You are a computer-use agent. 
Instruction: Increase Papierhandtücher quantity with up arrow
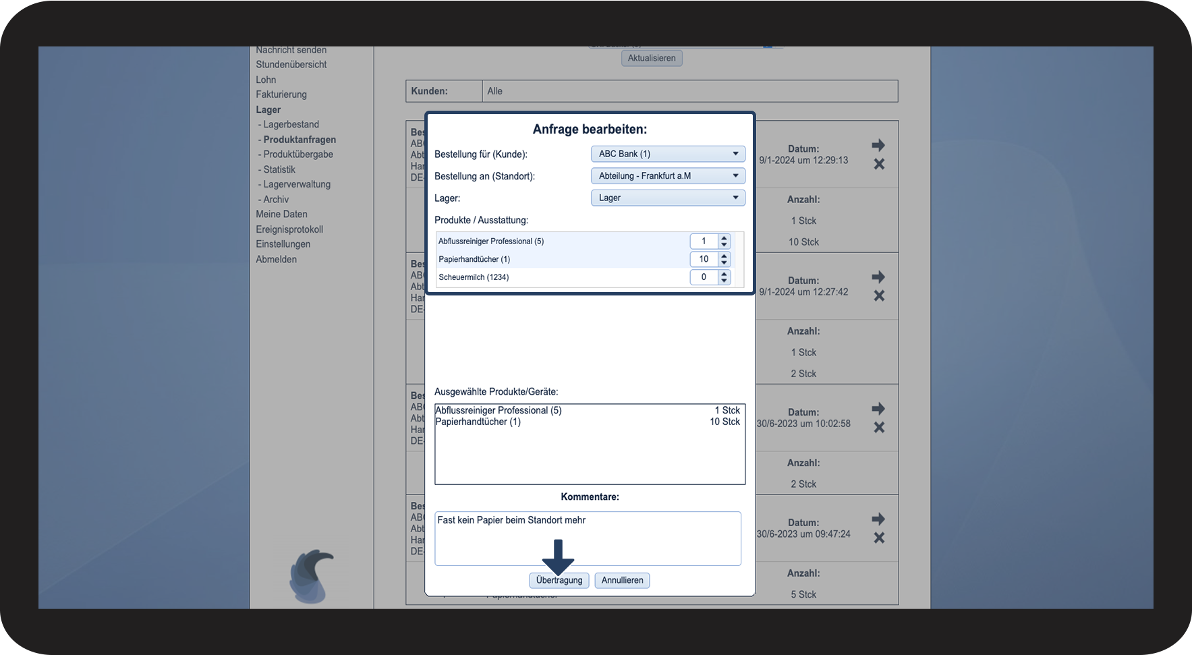point(725,256)
